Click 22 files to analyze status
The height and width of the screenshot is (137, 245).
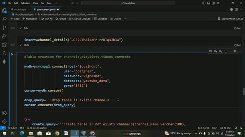tap(37, 128)
